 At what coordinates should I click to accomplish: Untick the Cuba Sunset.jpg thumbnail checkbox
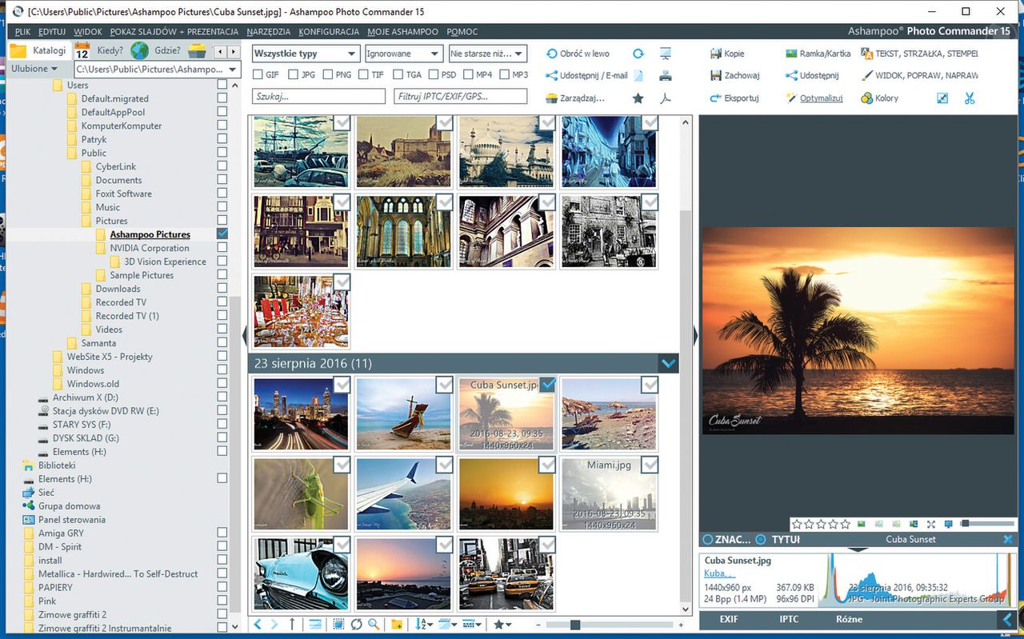547,385
